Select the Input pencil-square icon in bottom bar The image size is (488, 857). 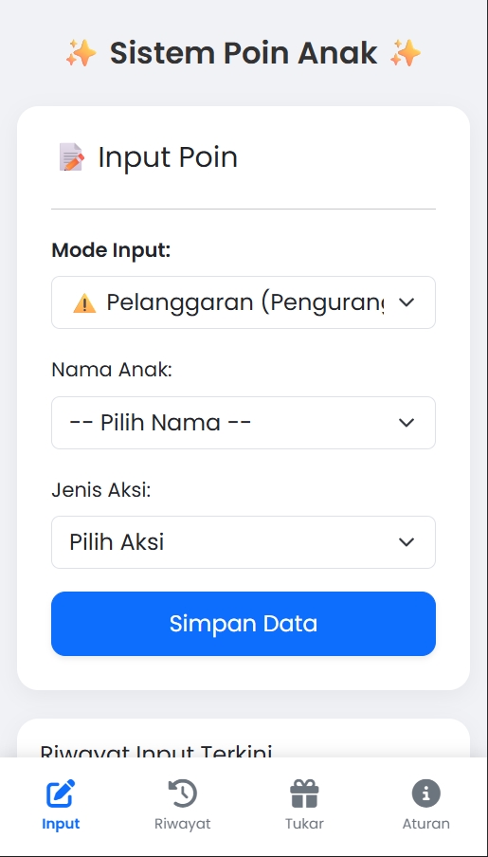[61, 793]
